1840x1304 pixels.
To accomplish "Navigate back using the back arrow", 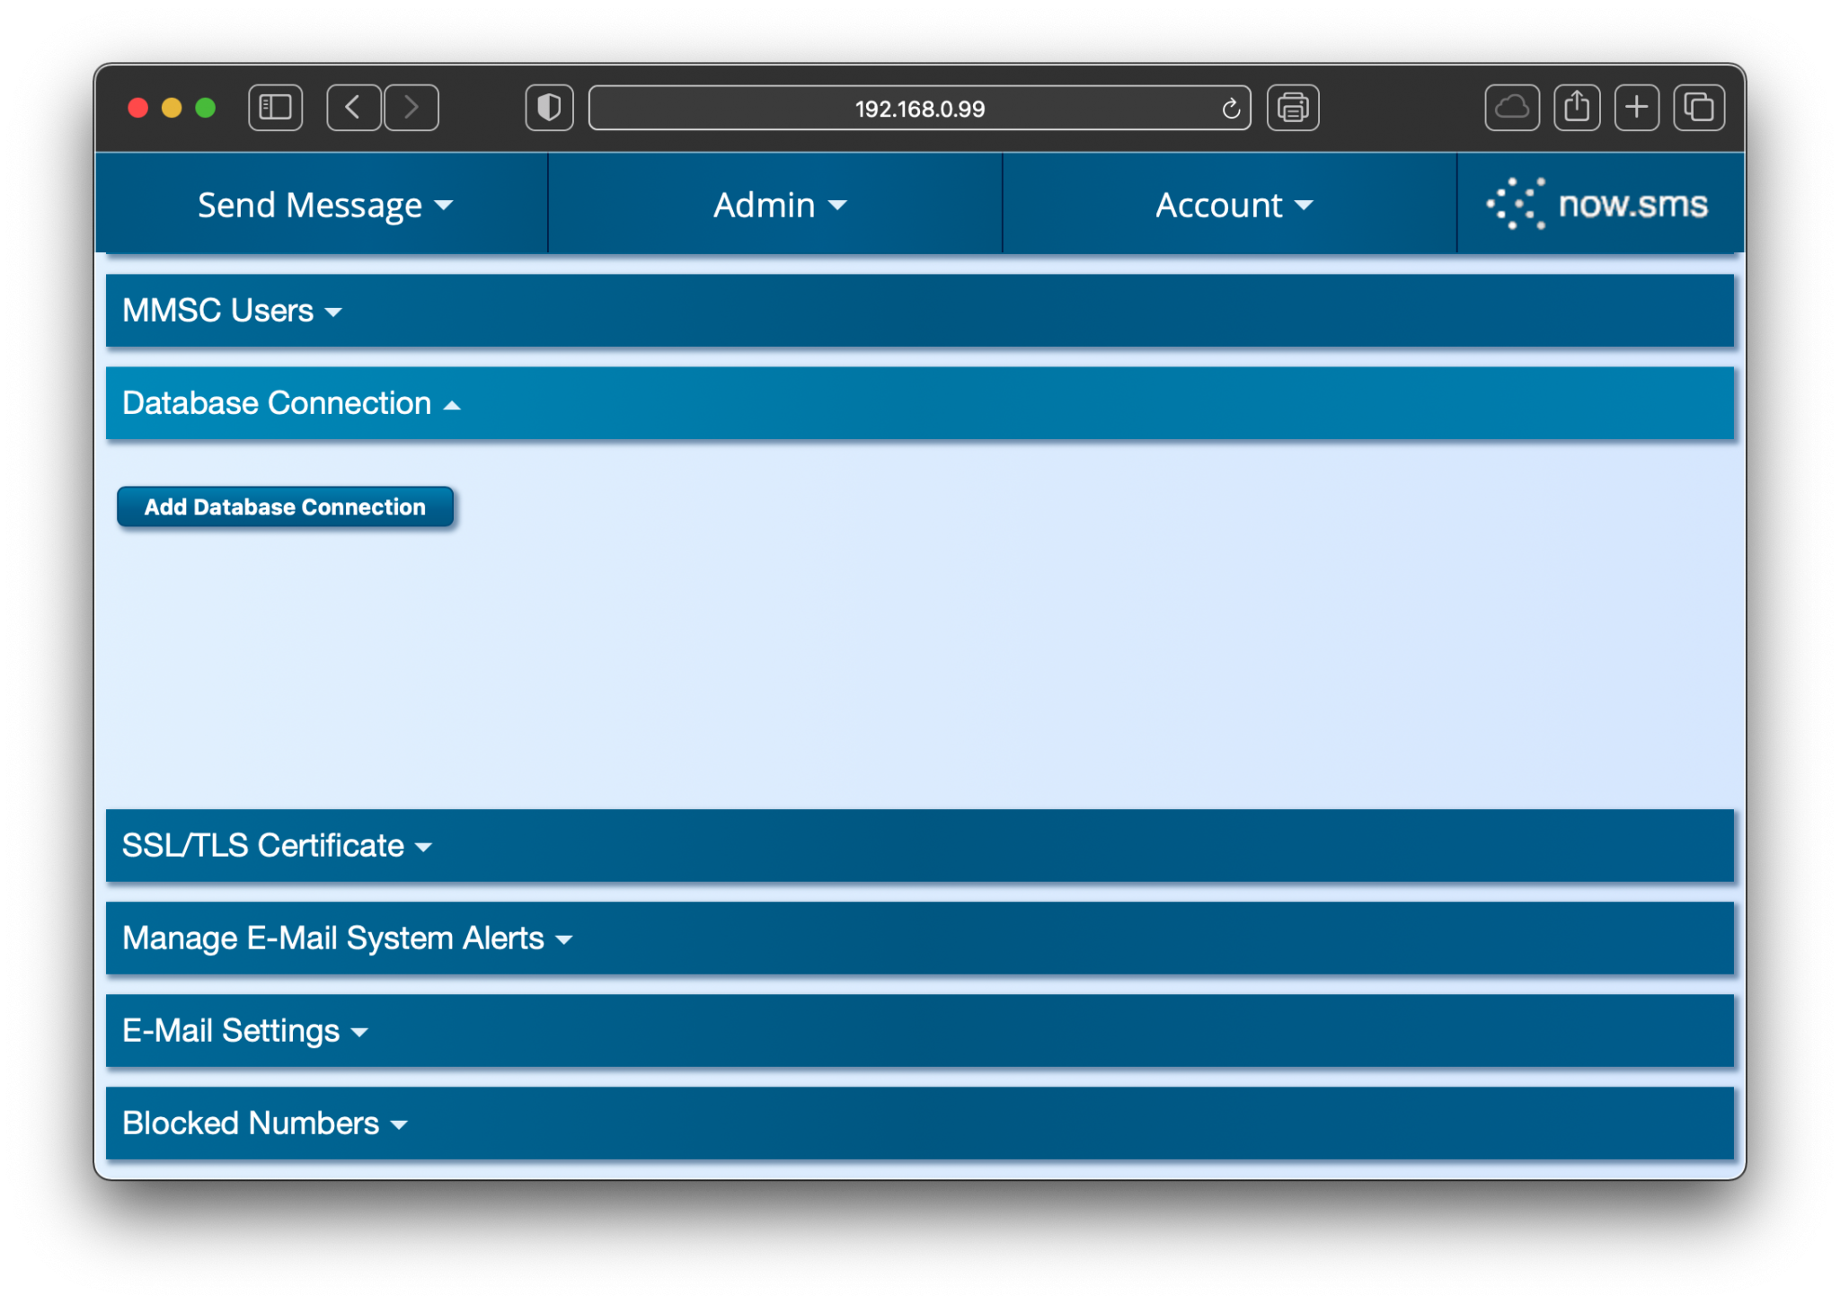I will [x=352, y=108].
